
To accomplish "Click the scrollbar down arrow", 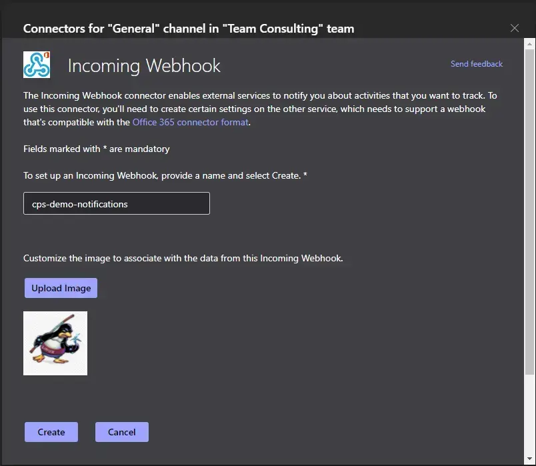I will [x=529, y=459].
